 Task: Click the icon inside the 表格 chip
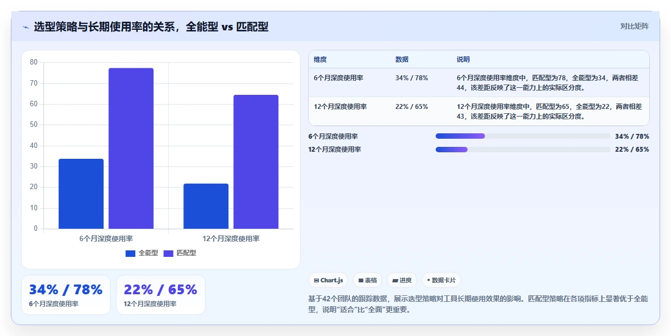pyautogui.click(x=361, y=281)
